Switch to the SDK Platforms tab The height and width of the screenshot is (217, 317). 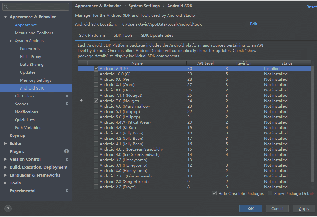point(92,35)
